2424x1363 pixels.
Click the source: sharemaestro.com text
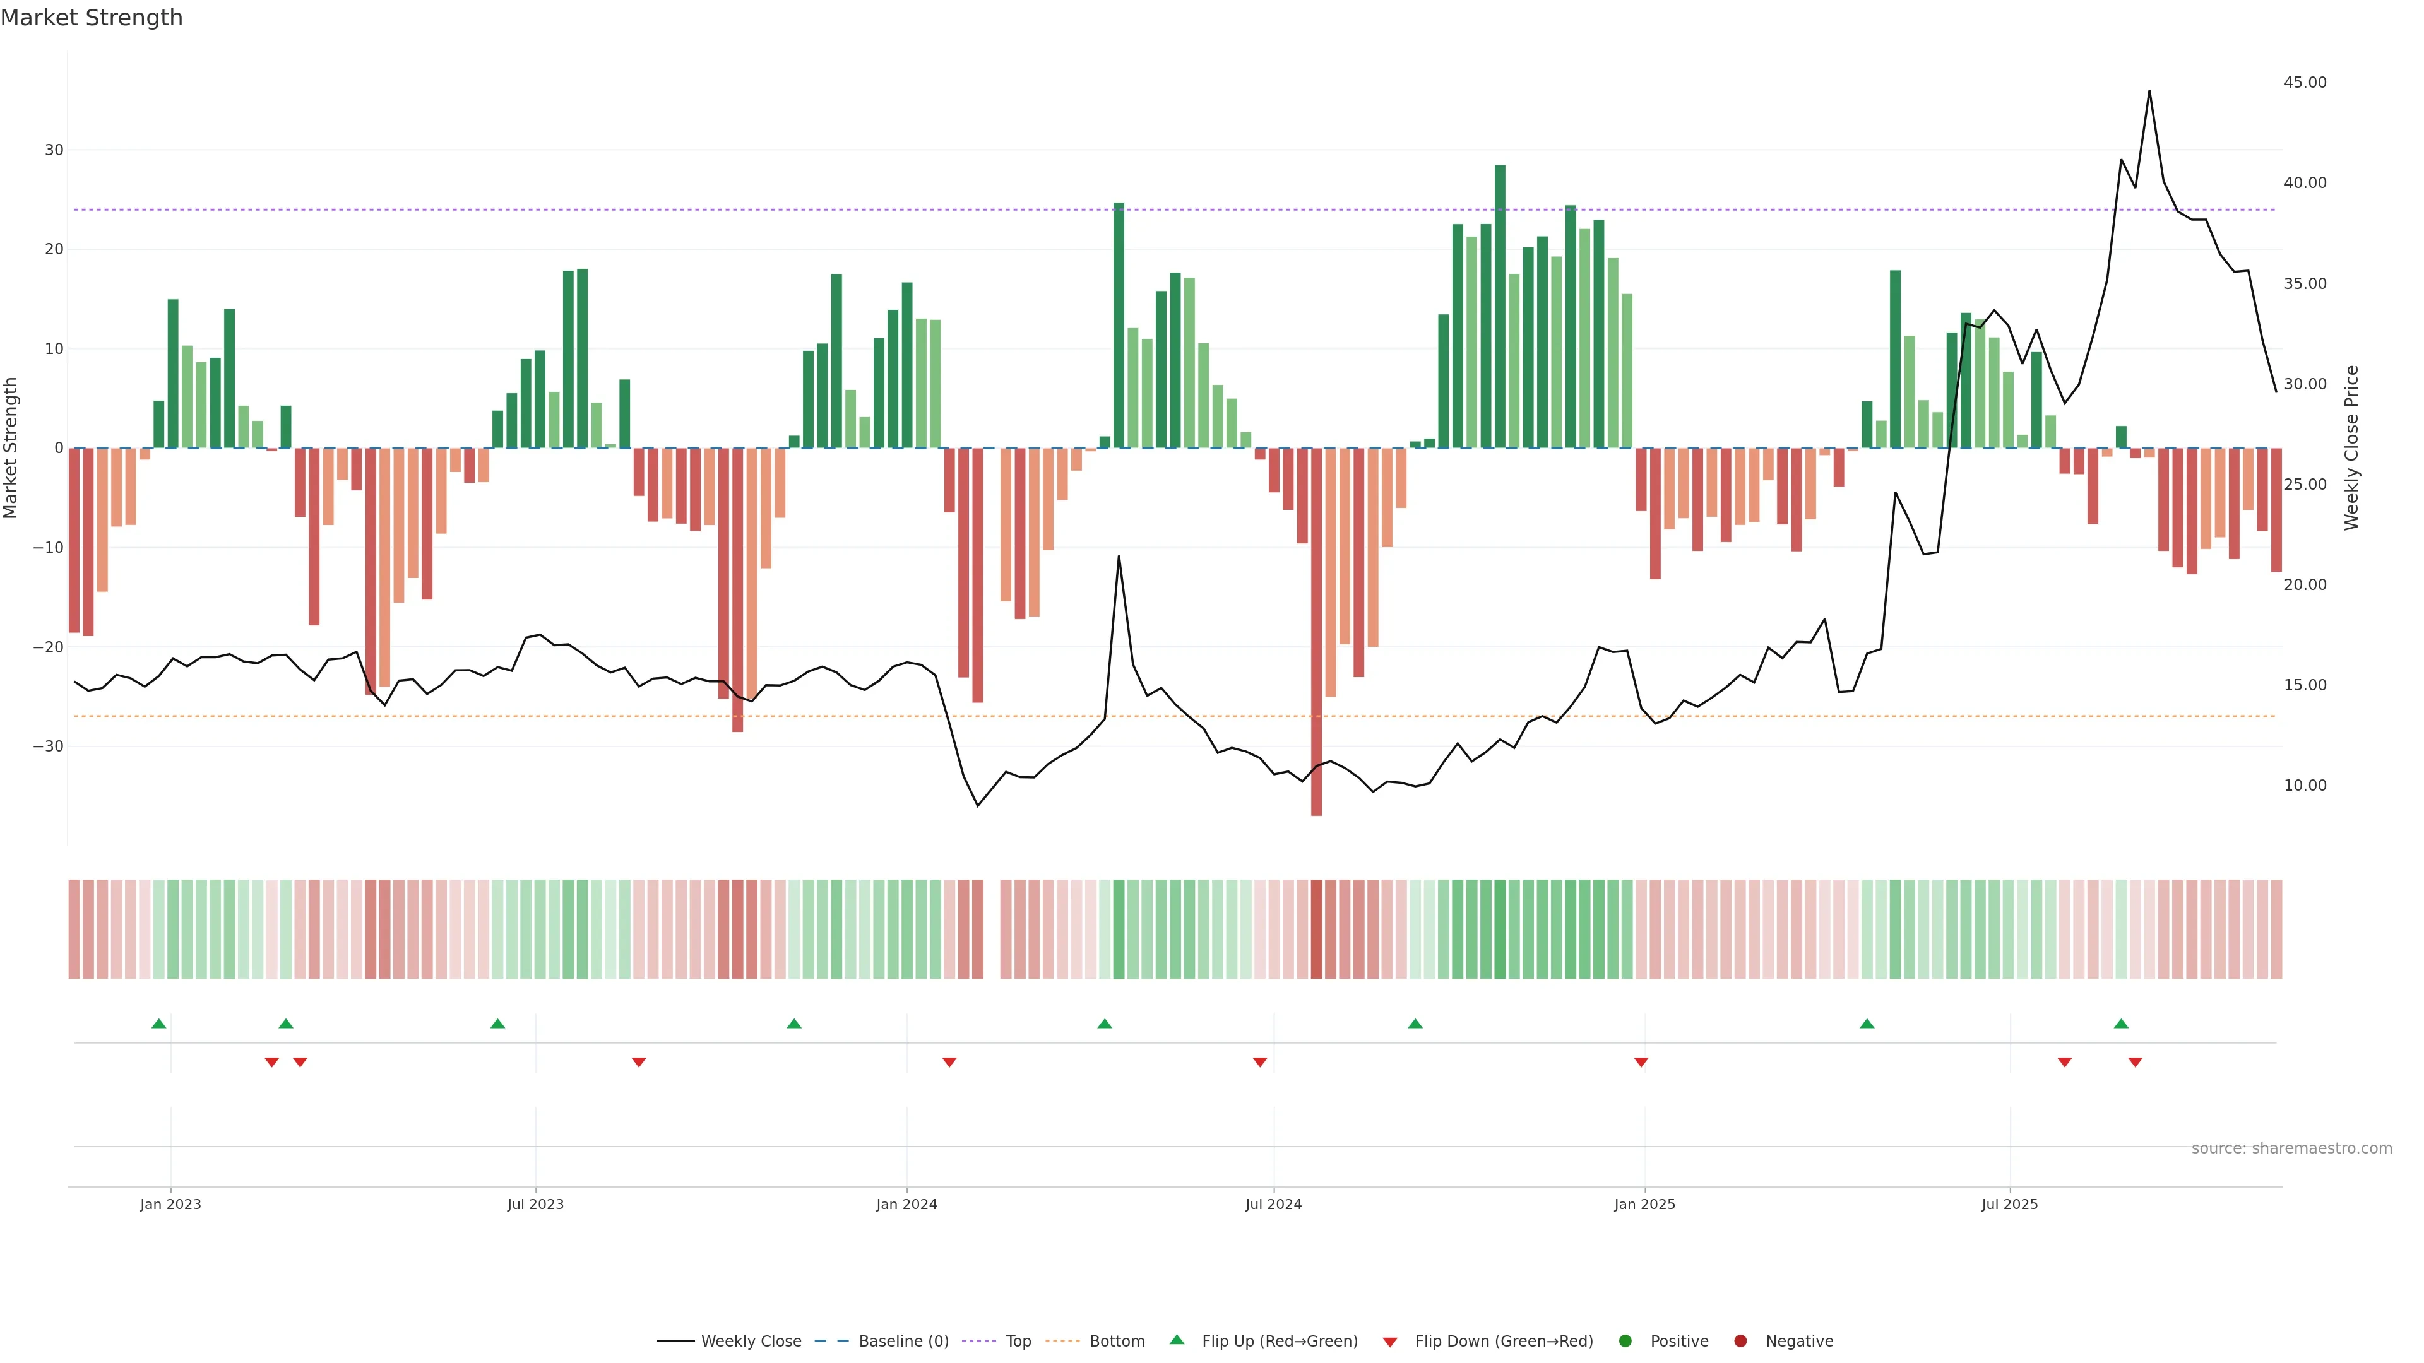point(2291,1148)
